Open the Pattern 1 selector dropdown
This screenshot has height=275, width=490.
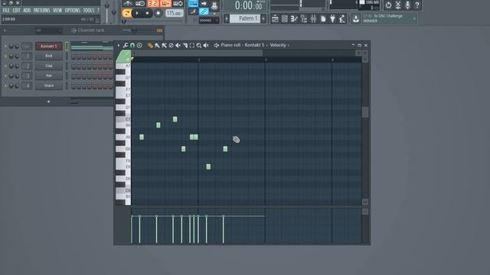pyautogui.click(x=245, y=18)
